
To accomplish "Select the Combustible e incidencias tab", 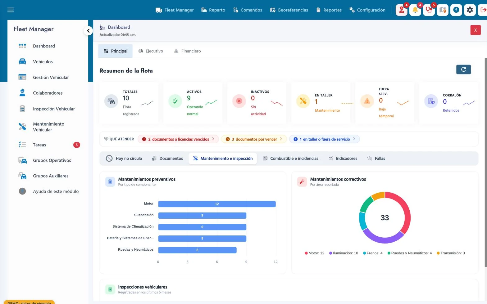I will [x=290, y=159].
